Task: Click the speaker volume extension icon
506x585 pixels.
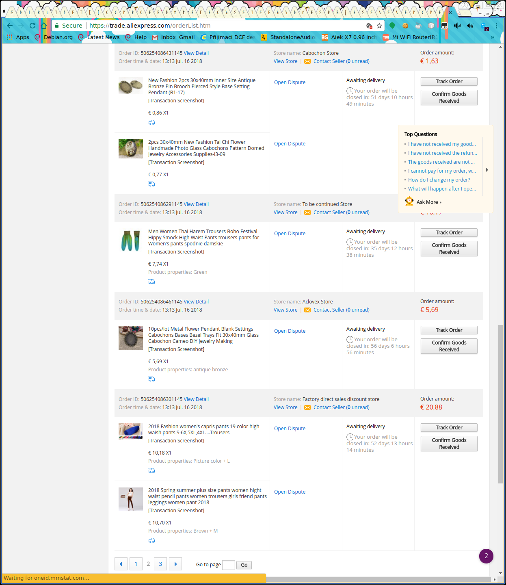Action: pyautogui.click(x=457, y=26)
